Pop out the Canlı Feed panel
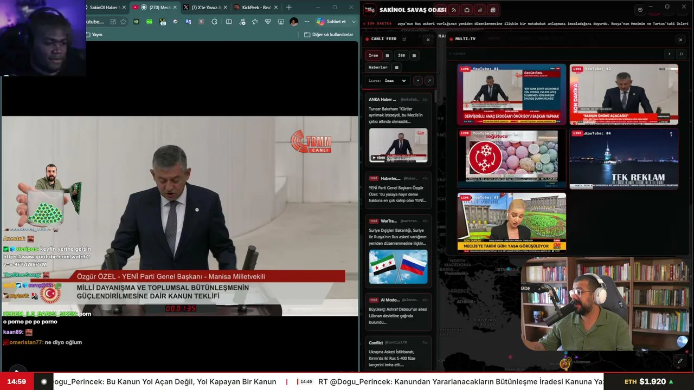The width and height of the screenshot is (694, 390). click(x=404, y=39)
